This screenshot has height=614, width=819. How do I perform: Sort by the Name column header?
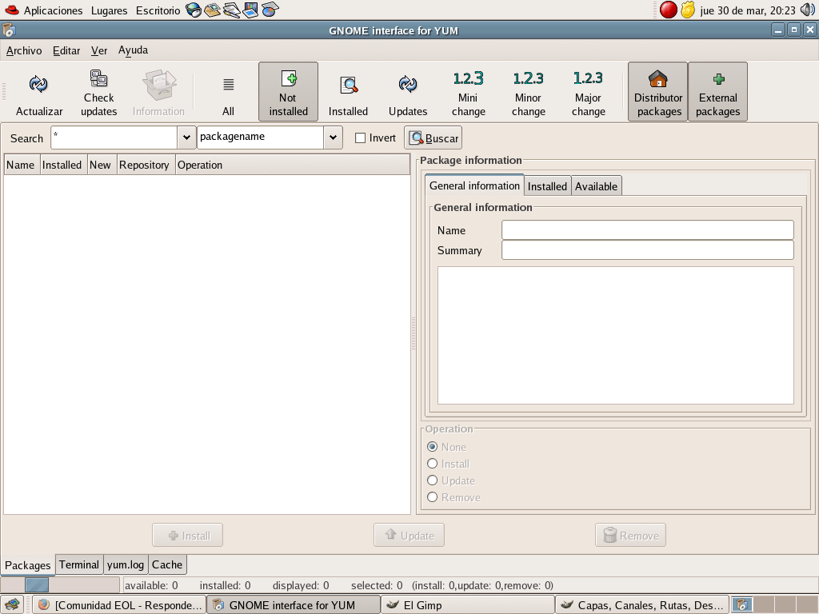coord(22,165)
